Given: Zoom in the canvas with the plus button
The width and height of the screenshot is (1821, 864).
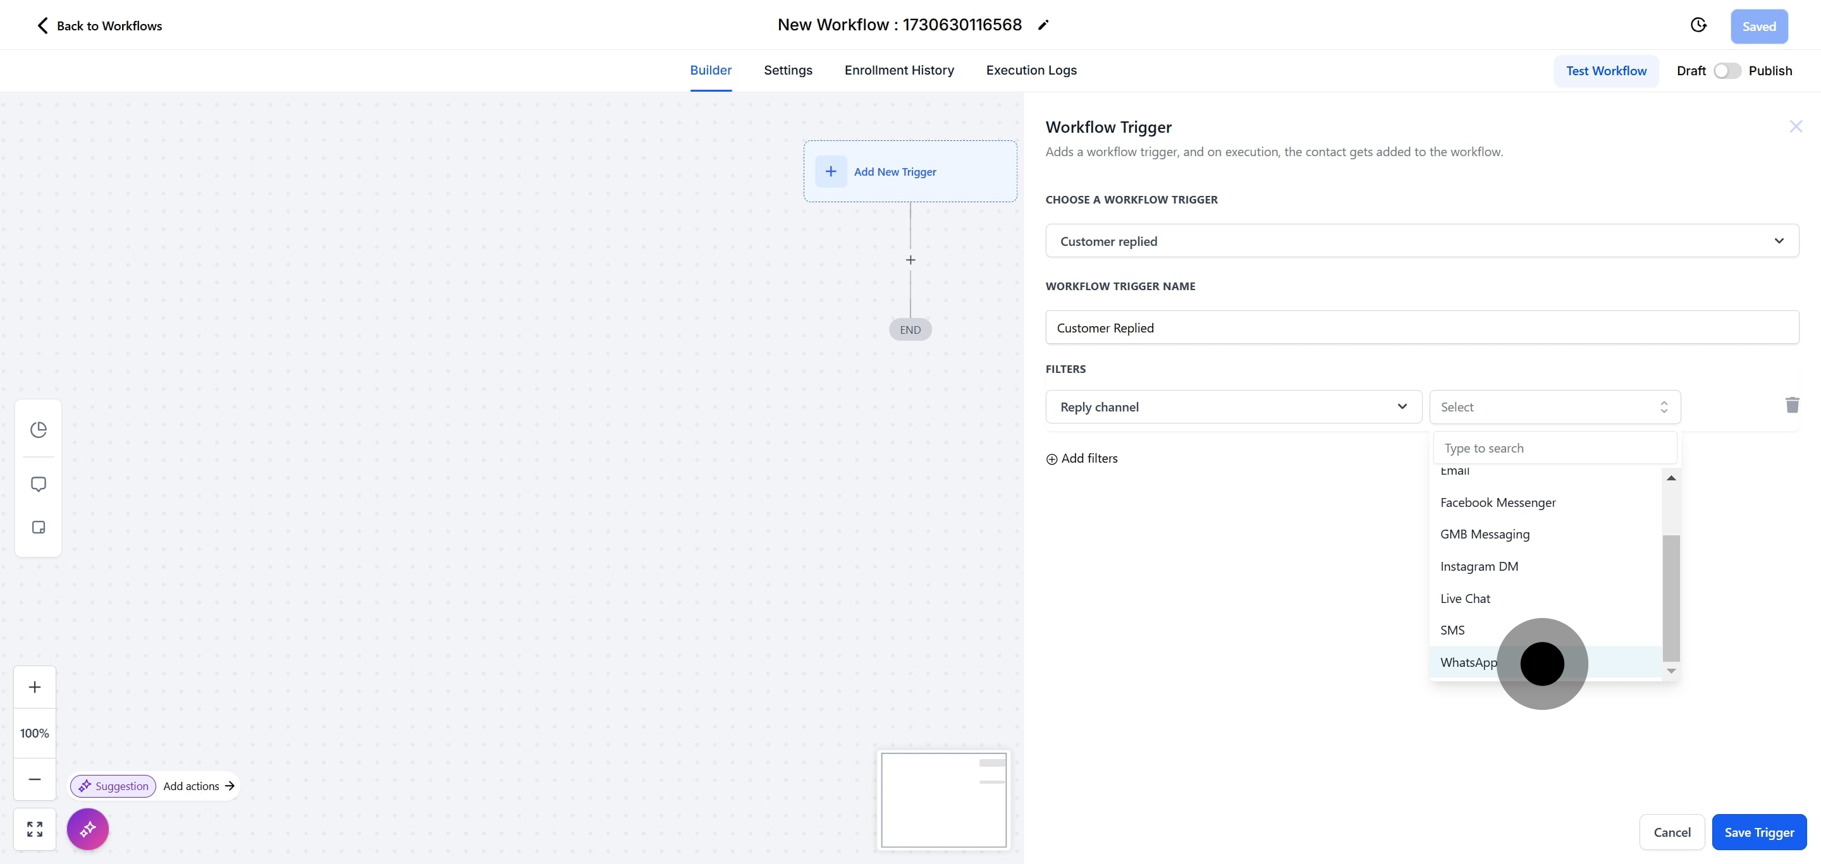Looking at the screenshot, I should pos(35,686).
